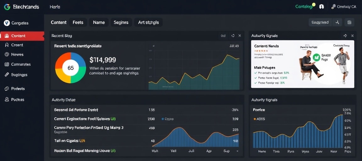Expand upper Autority Signals panel arrows
This screenshot has width=362, height=161.
pyautogui.click(x=345, y=36)
